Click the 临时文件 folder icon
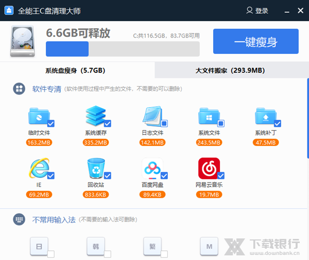Viewport: 309px width, 260px height. tap(39, 116)
